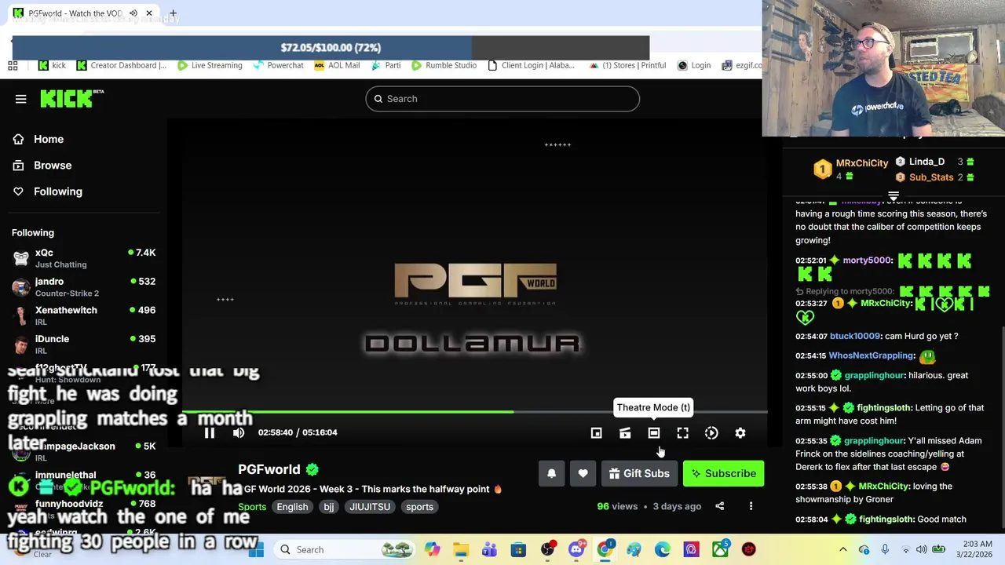
Task: Click morty5000 username in chat
Action: tap(868, 261)
